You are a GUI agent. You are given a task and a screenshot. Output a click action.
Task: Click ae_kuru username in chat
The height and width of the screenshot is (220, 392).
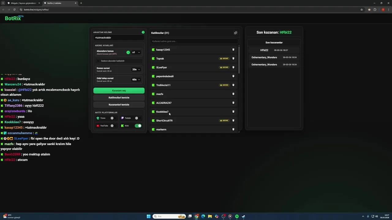[x=13, y=100]
